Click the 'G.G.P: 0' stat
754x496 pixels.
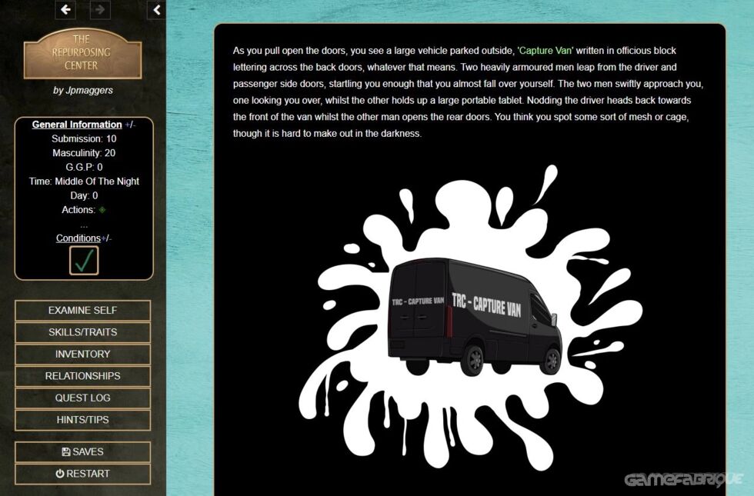pos(84,168)
